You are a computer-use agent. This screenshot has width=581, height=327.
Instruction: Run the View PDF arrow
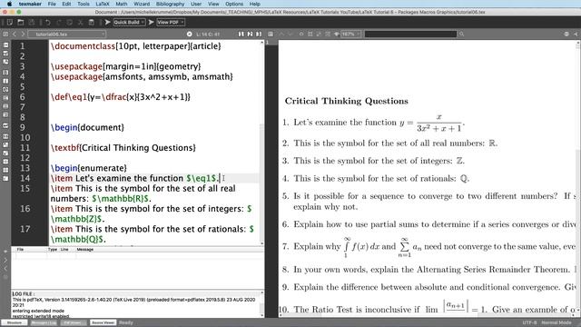click(x=152, y=22)
